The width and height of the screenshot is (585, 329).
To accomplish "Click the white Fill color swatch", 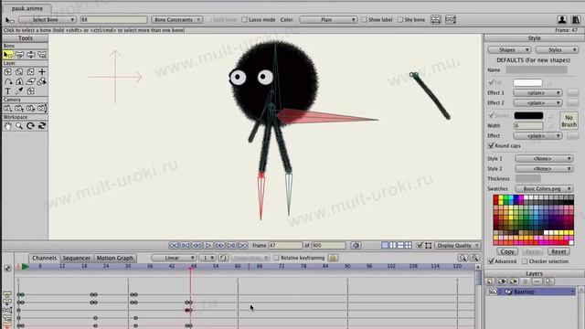I will coord(527,82).
